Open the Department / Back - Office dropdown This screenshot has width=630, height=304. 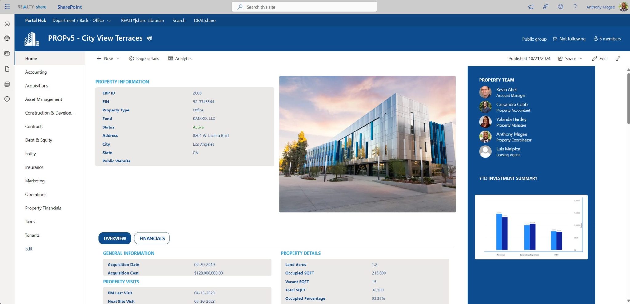[109, 20]
